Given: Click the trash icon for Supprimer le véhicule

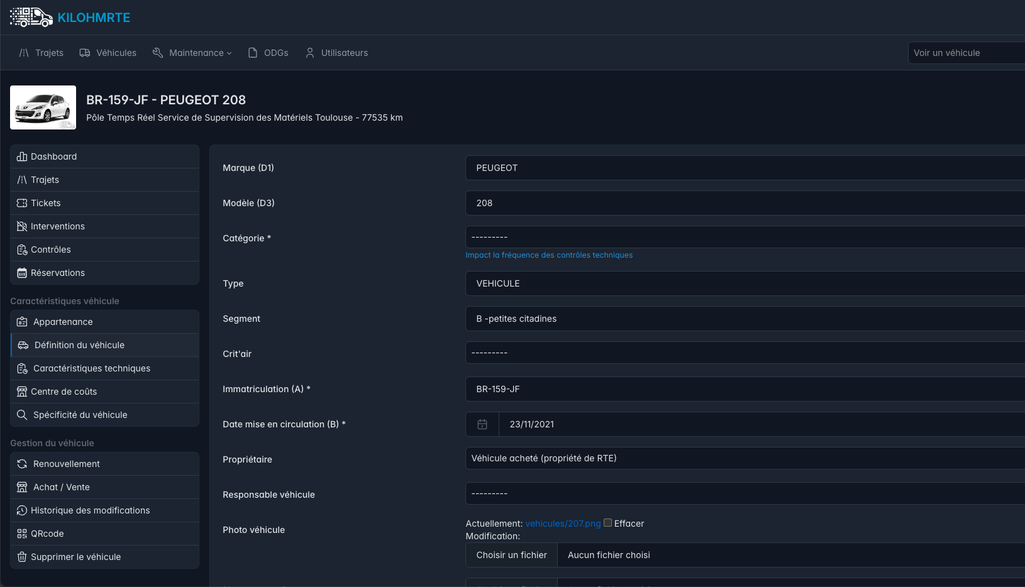Looking at the screenshot, I should point(22,557).
